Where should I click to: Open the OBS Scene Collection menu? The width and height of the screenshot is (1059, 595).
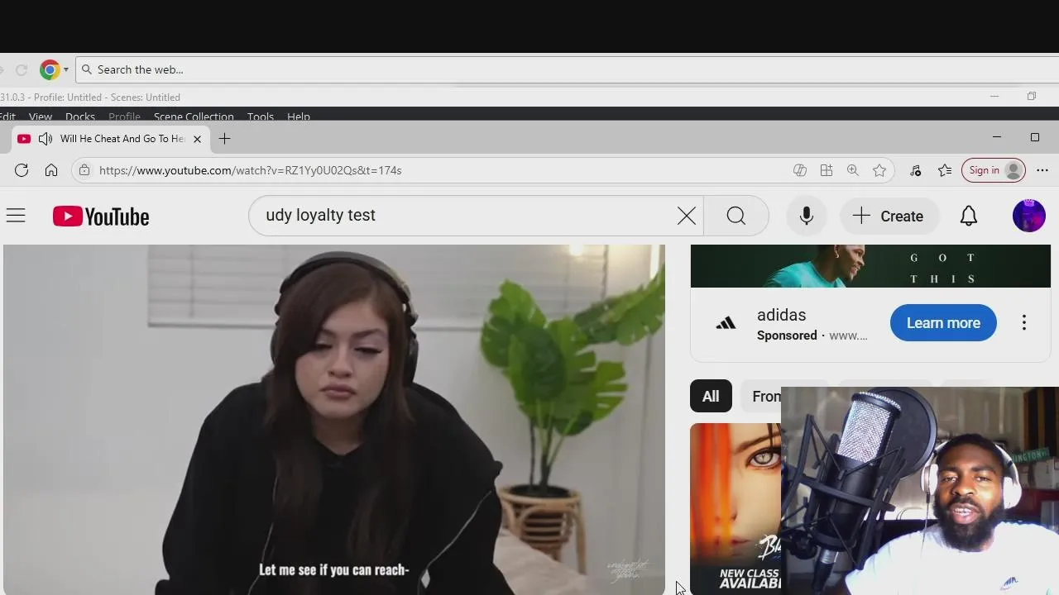pyautogui.click(x=194, y=117)
